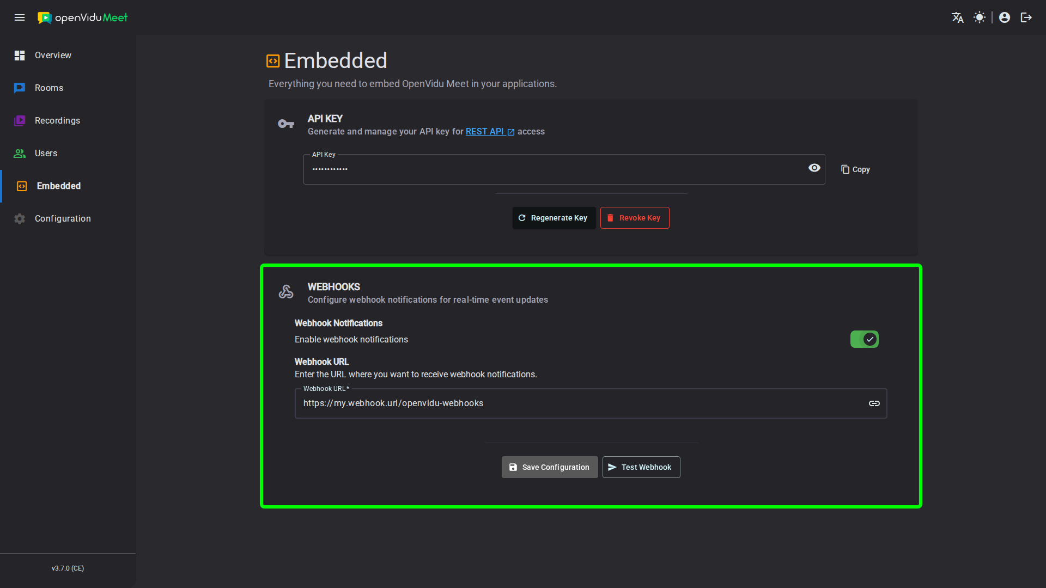Screen dimensions: 1046x588
Task: Log out using the exit icon
Action: point(1026,17)
